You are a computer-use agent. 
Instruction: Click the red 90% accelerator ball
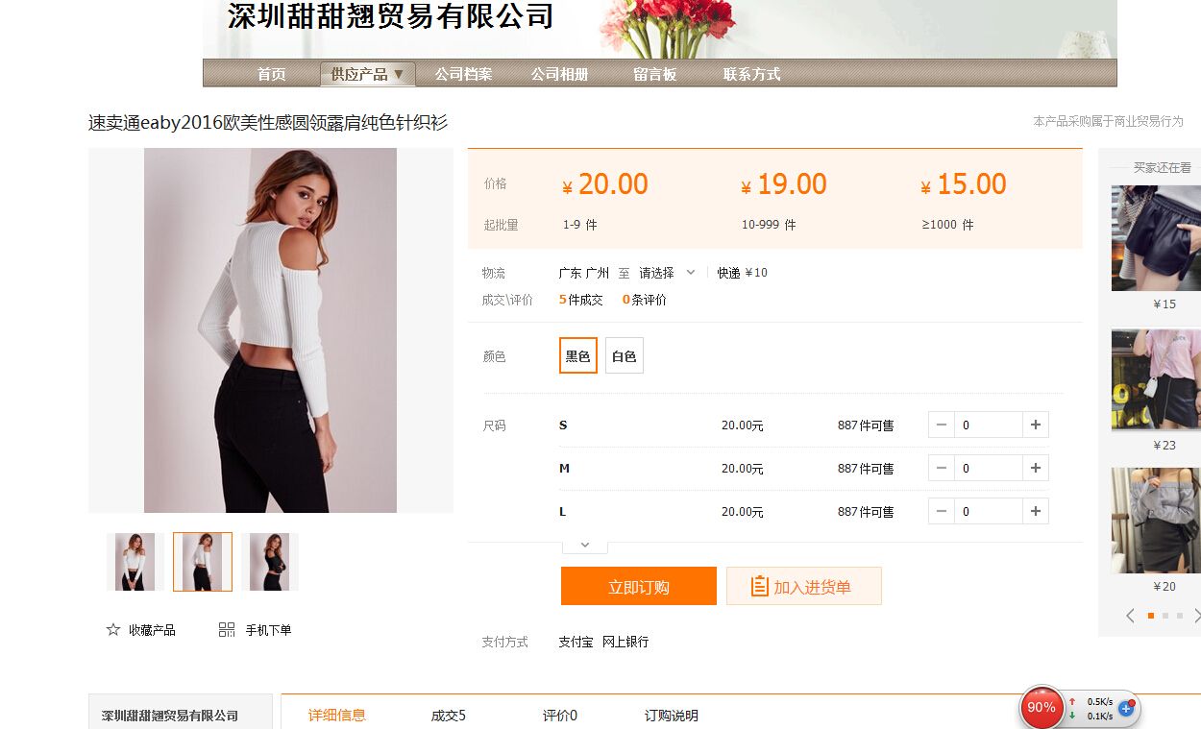coord(1042,708)
